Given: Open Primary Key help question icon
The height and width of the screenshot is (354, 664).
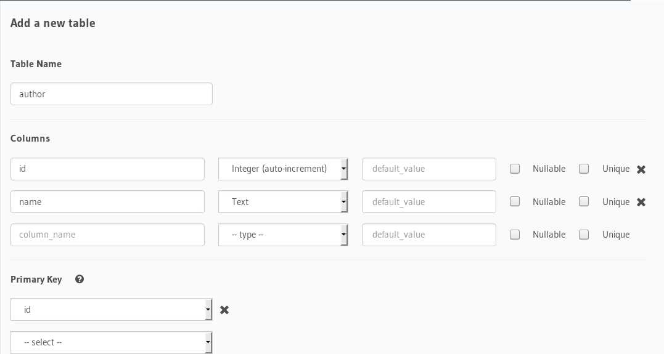Looking at the screenshot, I should coord(79,279).
